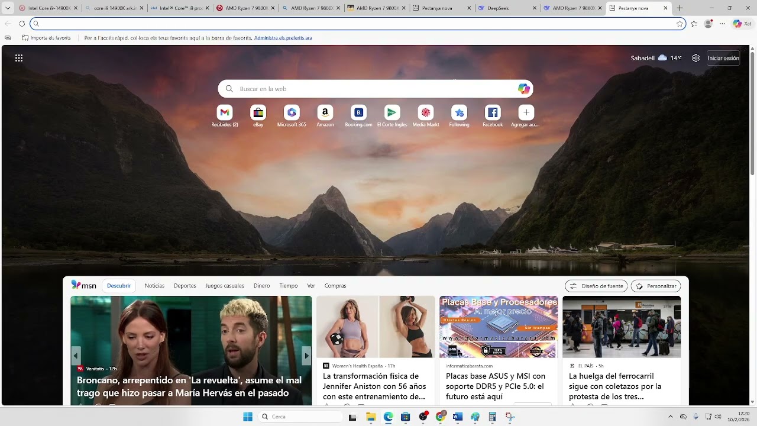
Task: Click the Sabadell weather cloud icon
Action: click(662, 58)
